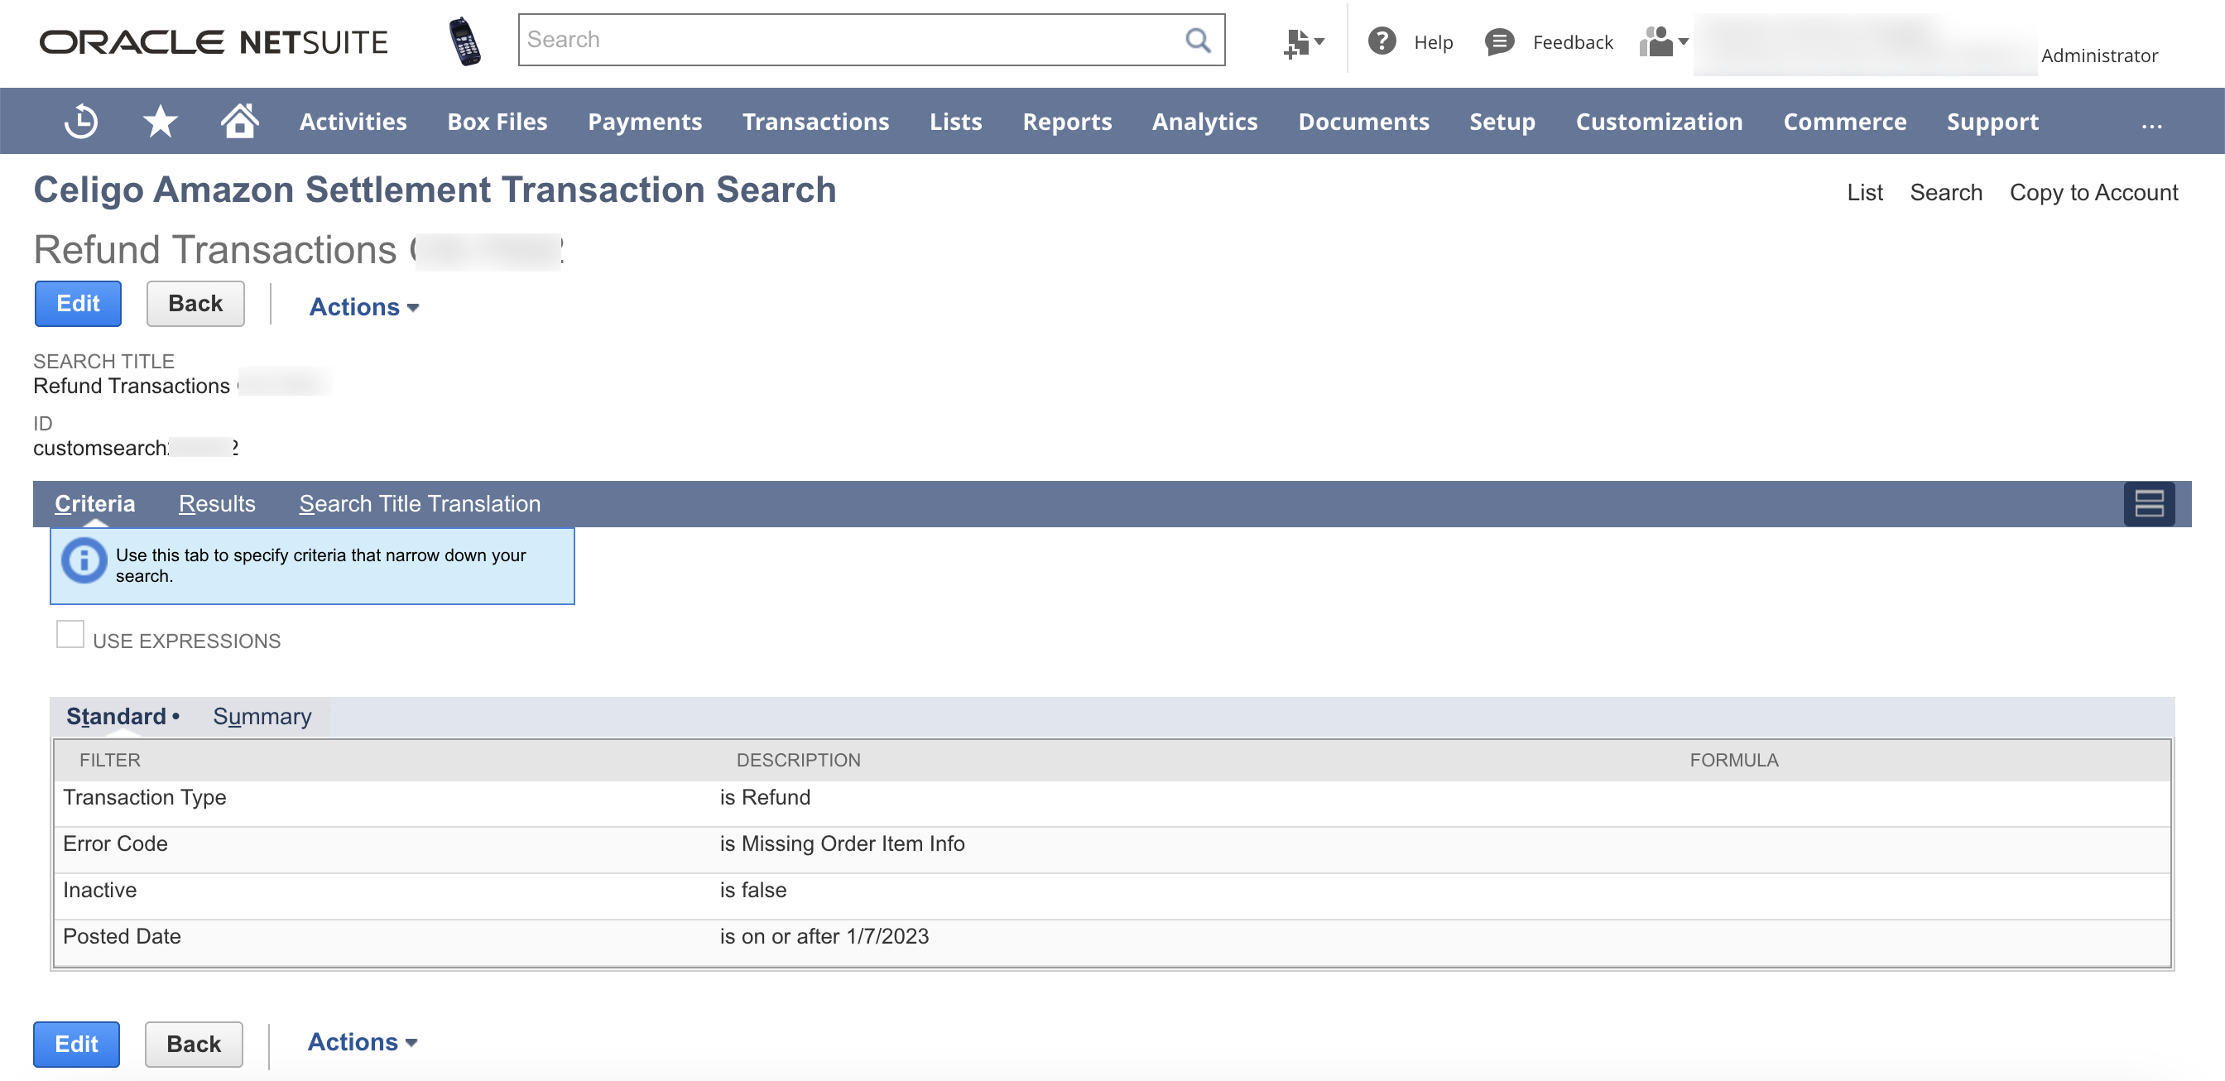Image resolution: width=2225 pixels, height=1081 pixels.
Task: Open the List link
Action: coord(1864,192)
